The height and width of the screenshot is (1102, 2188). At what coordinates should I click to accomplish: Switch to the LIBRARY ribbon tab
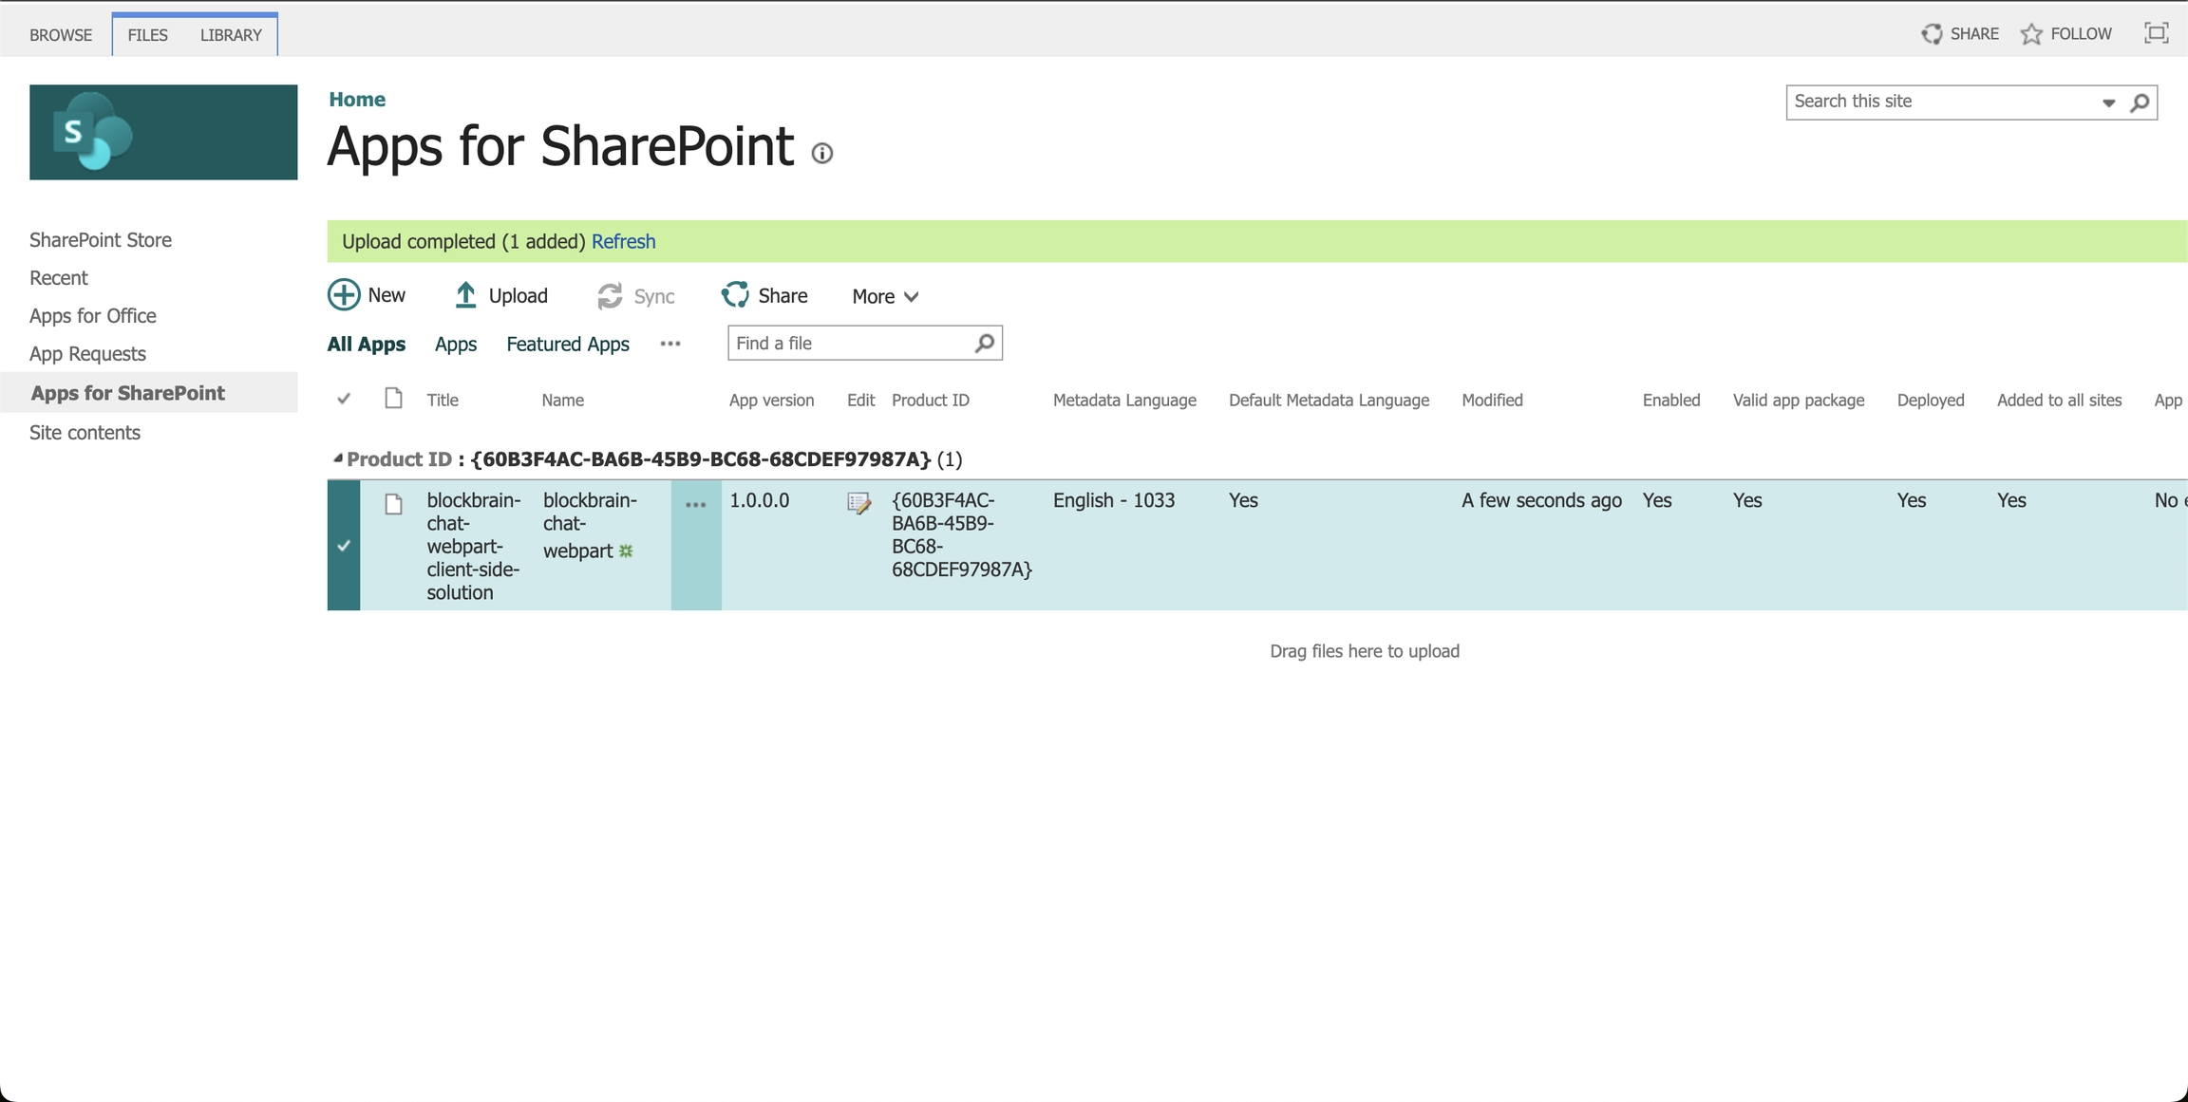point(231,35)
